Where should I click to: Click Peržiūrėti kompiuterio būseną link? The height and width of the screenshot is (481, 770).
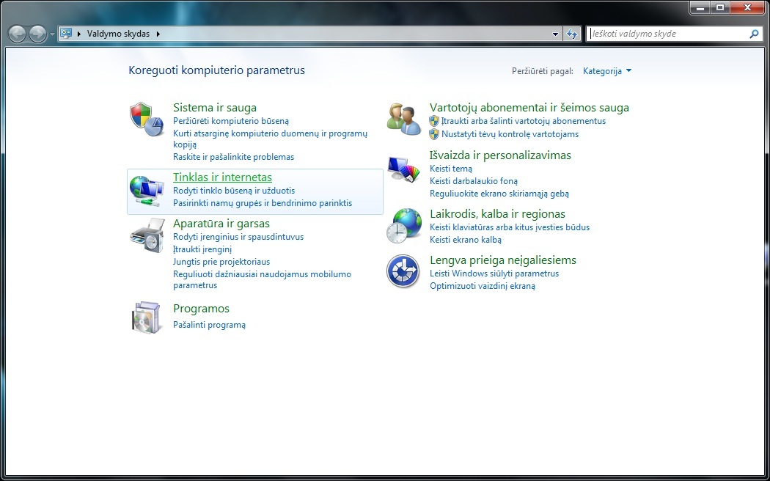point(231,121)
